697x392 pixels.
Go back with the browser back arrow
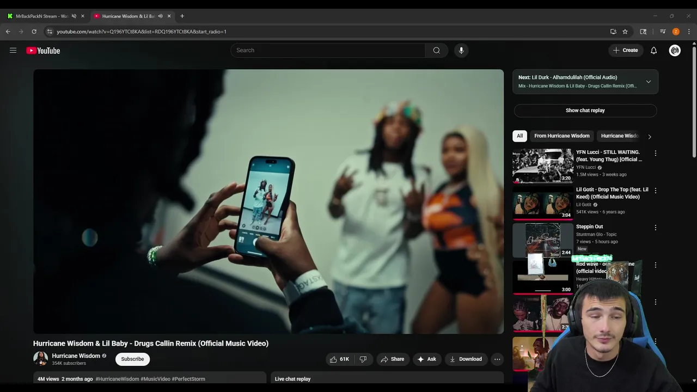[8, 32]
